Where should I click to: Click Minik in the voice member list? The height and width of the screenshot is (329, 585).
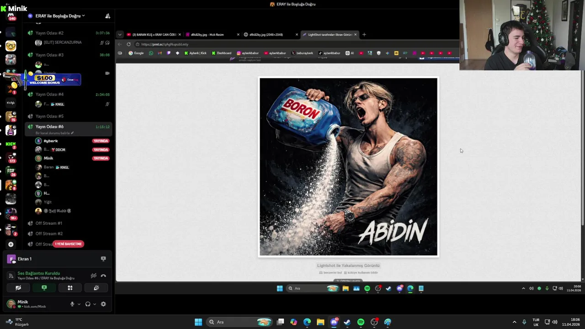(48, 158)
